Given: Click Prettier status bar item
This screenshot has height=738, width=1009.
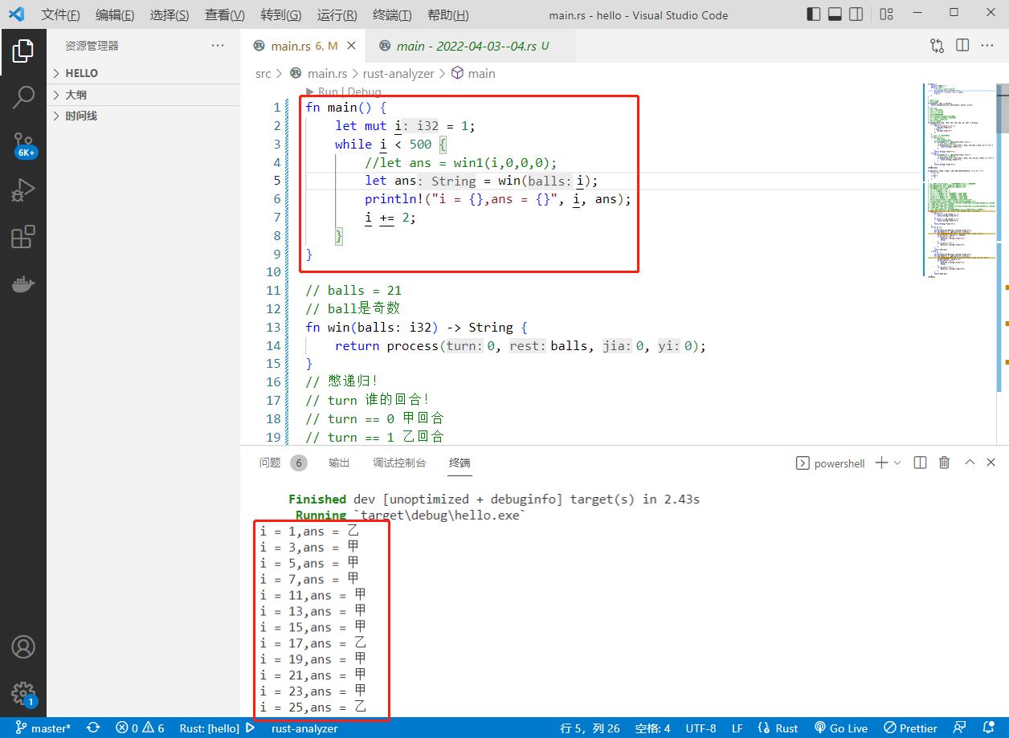Looking at the screenshot, I should pos(910,728).
